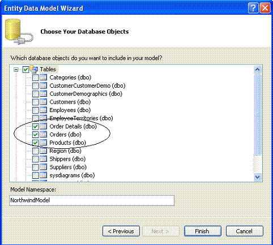
Task: Select the Tables root node label
Action: click(x=48, y=70)
